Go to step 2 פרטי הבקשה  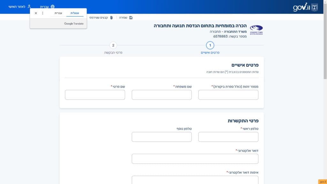(113, 45)
